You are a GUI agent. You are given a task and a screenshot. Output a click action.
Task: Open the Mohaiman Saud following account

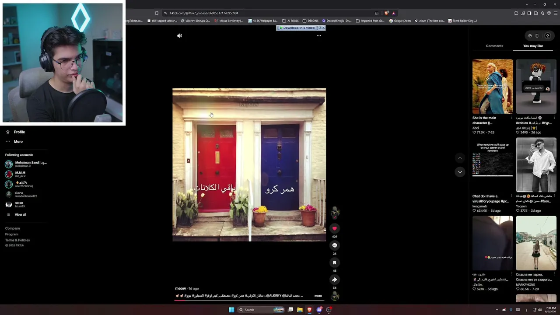26,164
